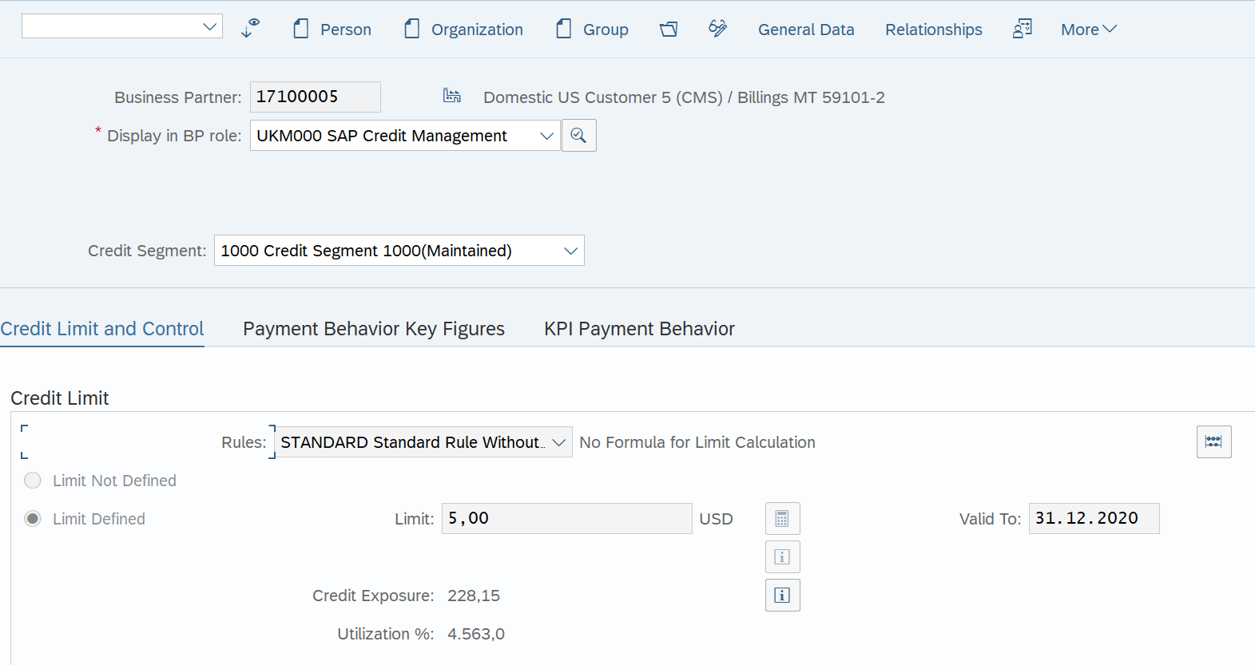Image resolution: width=1255 pixels, height=665 pixels.
Task: Click the Valid To date field
Action: click(1093, 519)
